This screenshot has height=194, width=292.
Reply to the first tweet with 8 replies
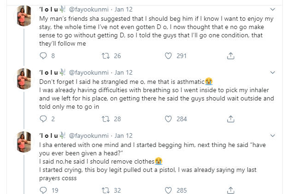click(x=44, y=55)
